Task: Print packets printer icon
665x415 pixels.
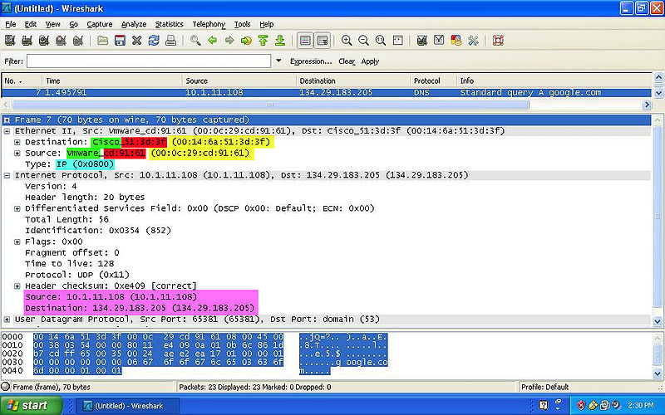Action: (x=170, y=41)
